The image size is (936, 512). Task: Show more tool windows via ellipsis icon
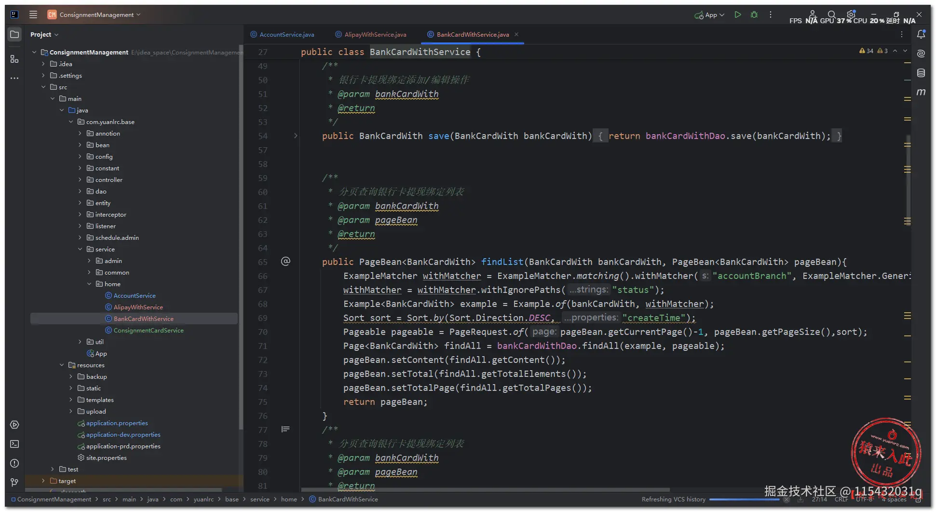click(14, 78)
